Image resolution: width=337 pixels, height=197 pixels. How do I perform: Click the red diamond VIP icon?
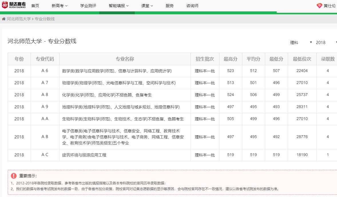(319, 6)
